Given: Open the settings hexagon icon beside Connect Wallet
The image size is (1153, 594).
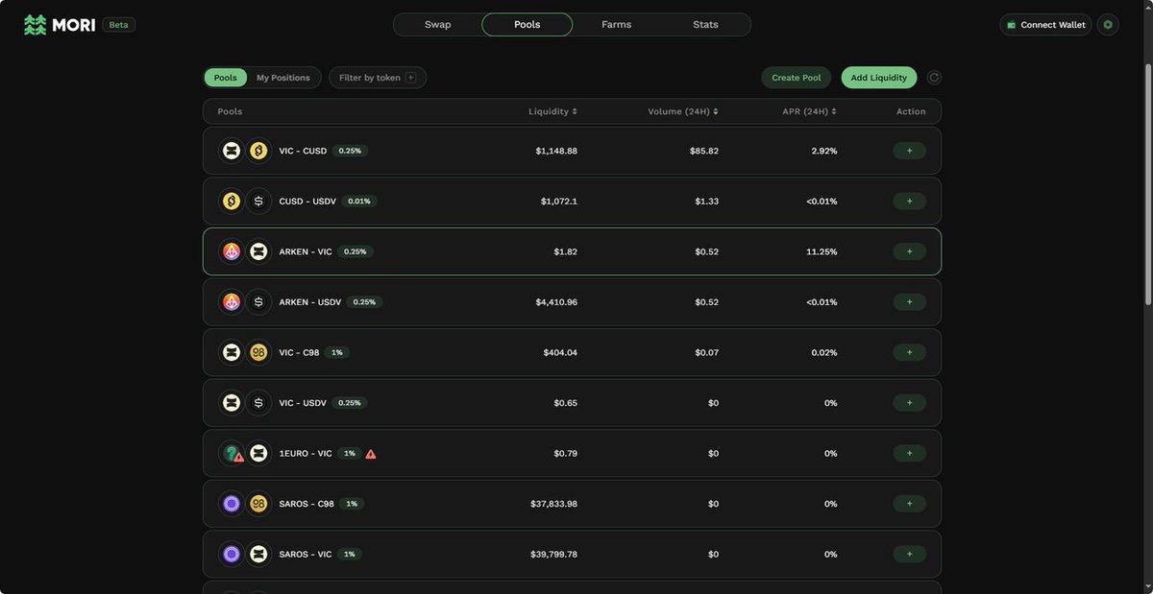Looking at the screenshot, I should coord(1108,25).
